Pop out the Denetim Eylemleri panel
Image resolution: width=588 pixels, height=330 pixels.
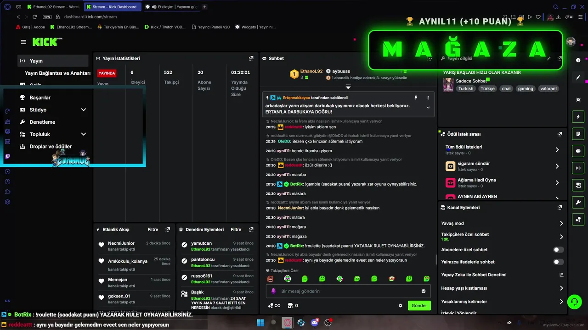pos(251,229)
